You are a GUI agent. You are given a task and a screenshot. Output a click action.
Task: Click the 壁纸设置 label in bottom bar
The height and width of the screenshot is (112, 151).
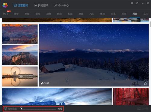12,109
